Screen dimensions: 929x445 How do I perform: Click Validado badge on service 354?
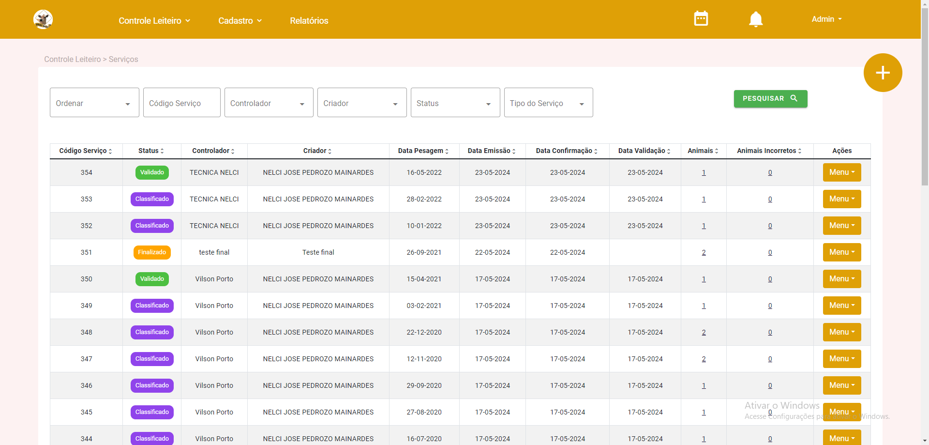tap(152, 172)
